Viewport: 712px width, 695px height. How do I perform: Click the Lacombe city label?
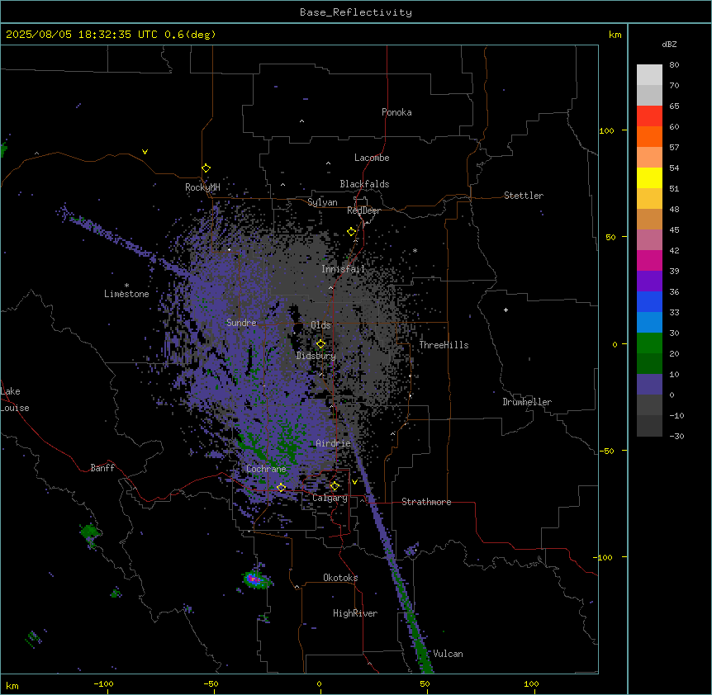[x=372, y=158]
